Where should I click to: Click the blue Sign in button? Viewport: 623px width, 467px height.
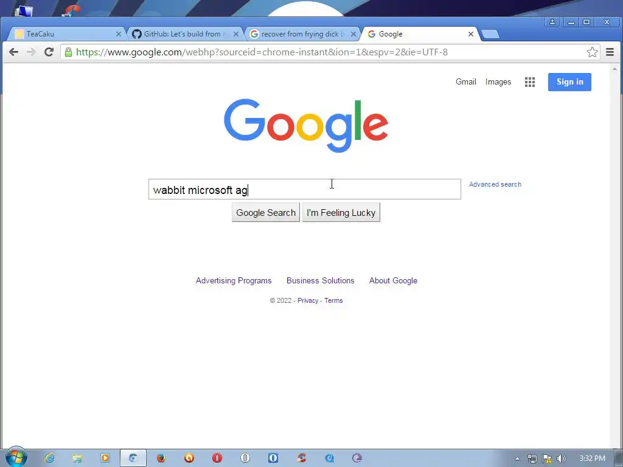[569, 82]
